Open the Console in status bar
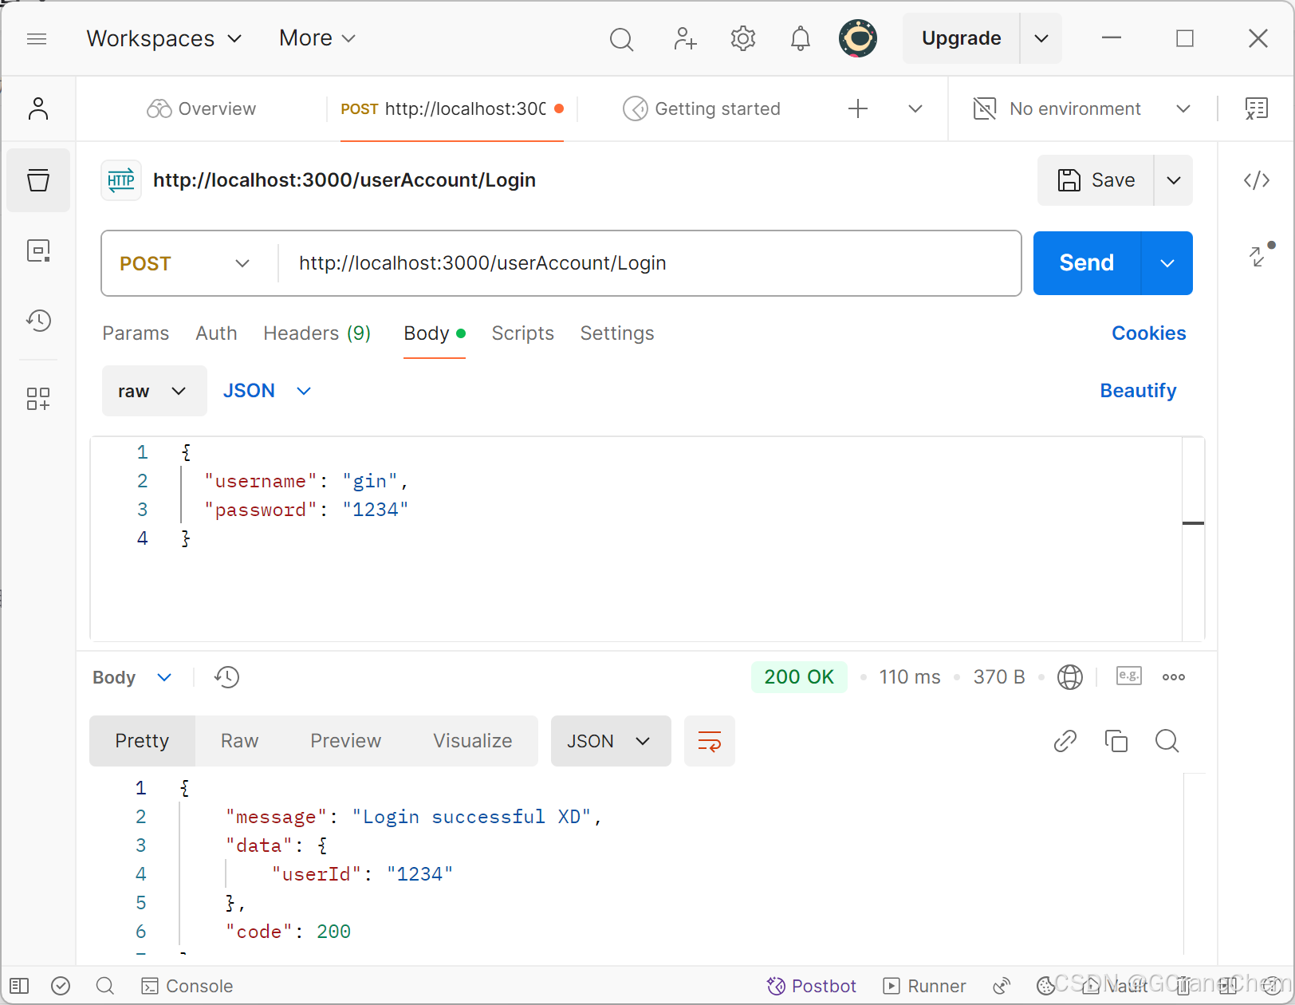1295x1005 pixels. click(x=187, y=986)
